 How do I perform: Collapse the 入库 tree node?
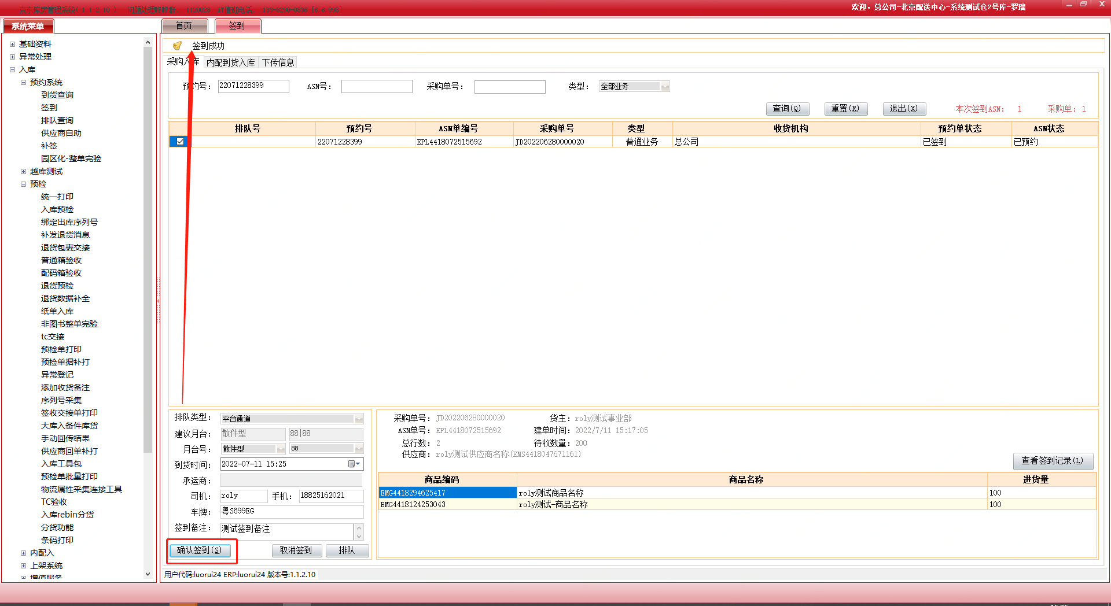tap(12, 69)
